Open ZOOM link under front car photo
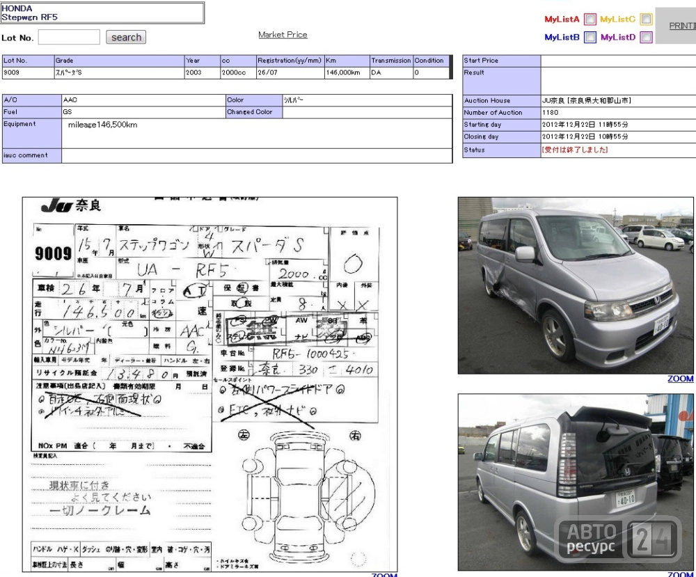The height and width of the screenshot is (577, 696). (x=681, y=379)
